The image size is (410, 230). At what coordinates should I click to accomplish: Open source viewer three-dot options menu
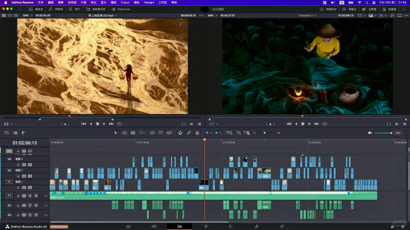point(201,15)
